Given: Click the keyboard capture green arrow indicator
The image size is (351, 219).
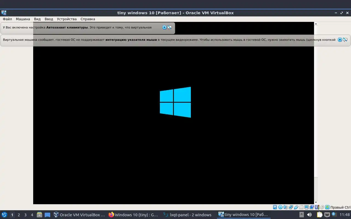Looking at the screenshot, I should click(x=327, y=207).
